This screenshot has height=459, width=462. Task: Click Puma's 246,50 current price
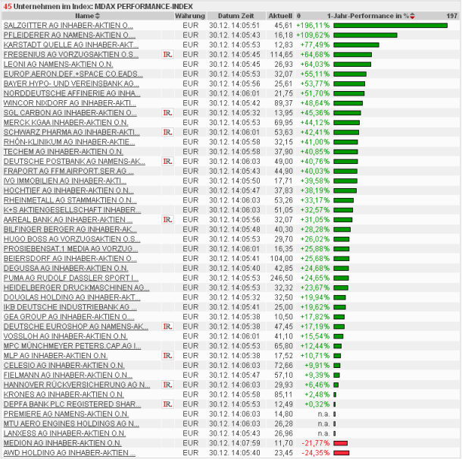pyautogui.click(x=282, y=278)
